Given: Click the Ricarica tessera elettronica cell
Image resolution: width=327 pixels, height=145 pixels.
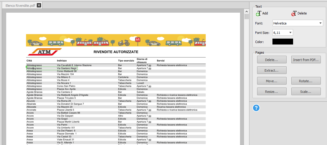Looking at the screenshot, I should pyautogui.click(x=171, y=107).
